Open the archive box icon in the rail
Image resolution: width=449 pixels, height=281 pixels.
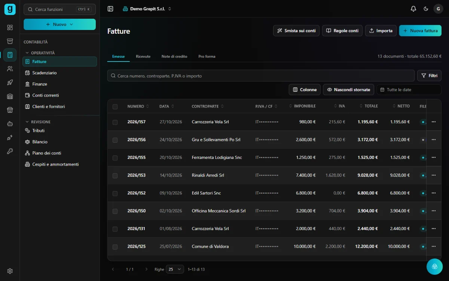[x=10, y=41]
